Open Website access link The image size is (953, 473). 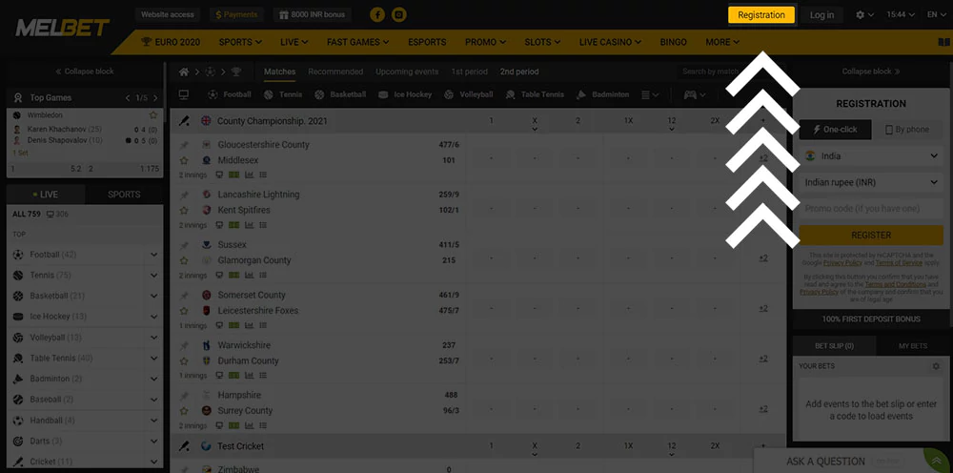coord(167,14)
